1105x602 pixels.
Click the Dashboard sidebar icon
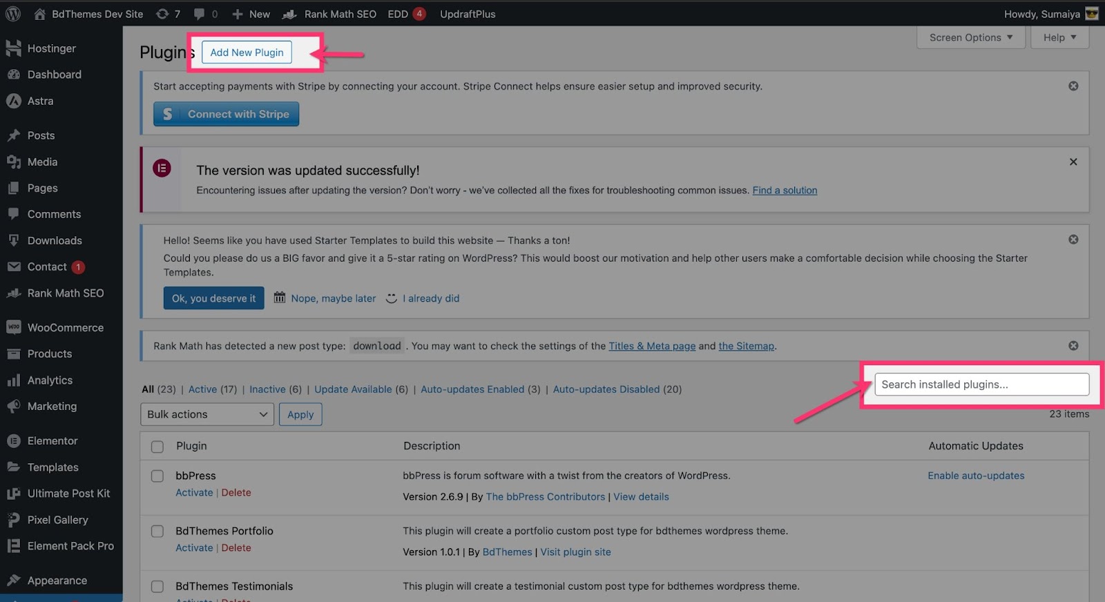pyautogui.click(x=13, y=75)
